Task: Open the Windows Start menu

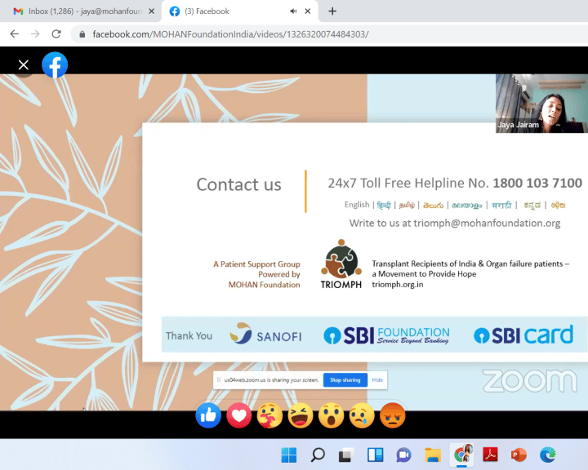Action: (289, 455)
